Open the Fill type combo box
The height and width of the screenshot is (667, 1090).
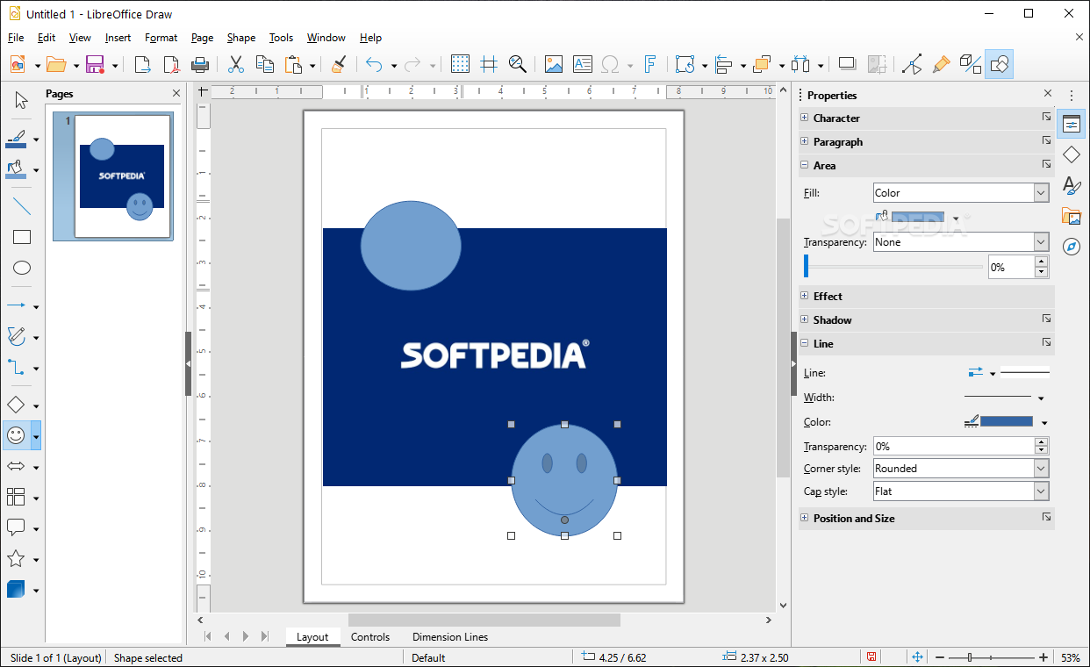click(961, 193)
